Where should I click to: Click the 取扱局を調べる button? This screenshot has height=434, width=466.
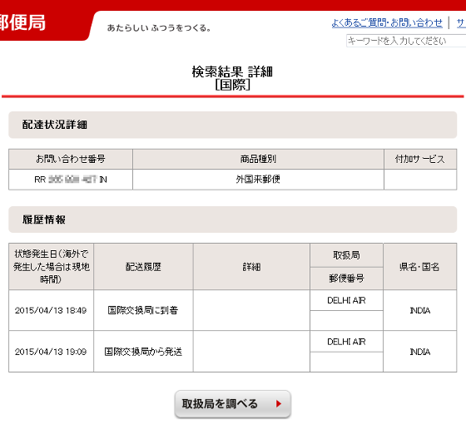(233, 404)
